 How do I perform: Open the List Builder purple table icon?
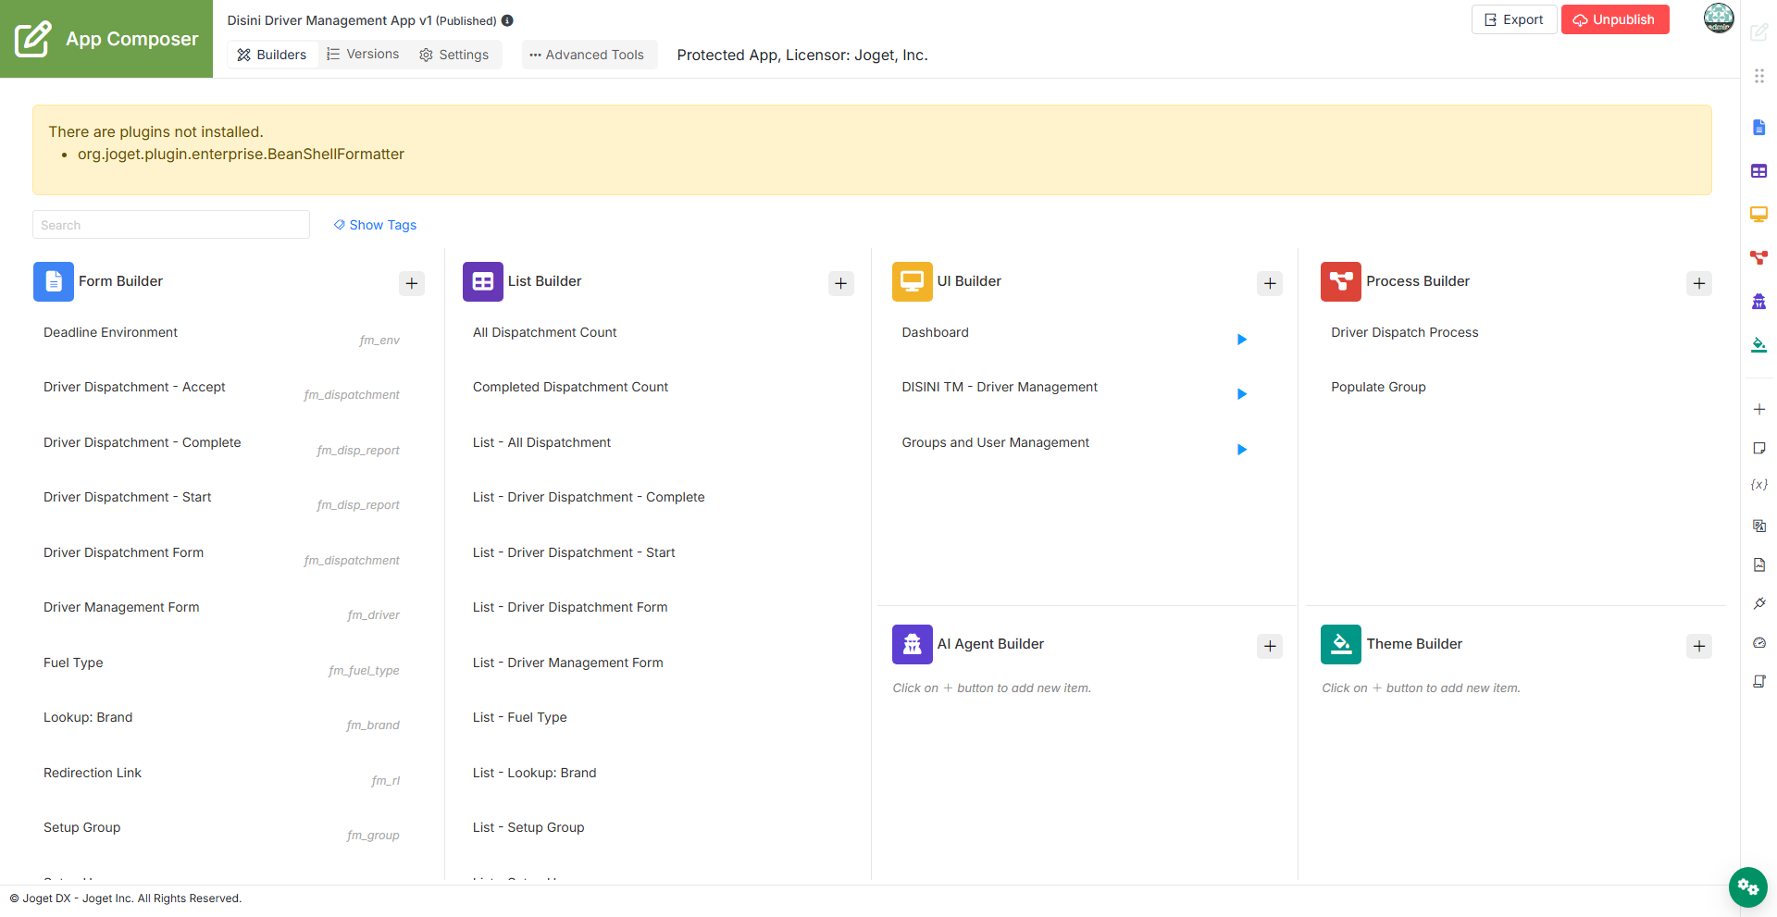pos(483,281)
